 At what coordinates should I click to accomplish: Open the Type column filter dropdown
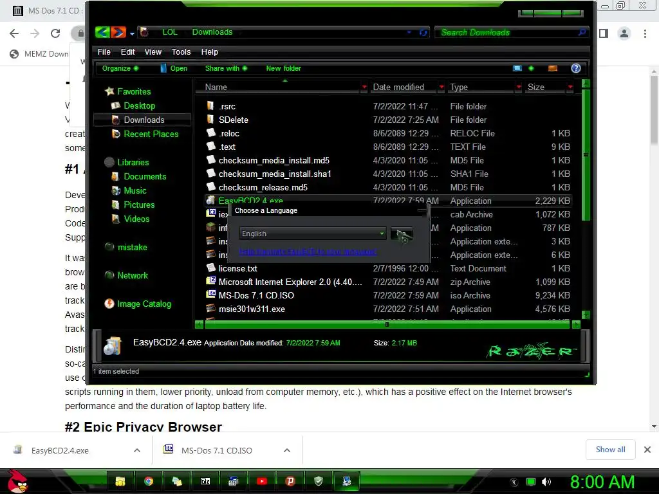(519, 87)
